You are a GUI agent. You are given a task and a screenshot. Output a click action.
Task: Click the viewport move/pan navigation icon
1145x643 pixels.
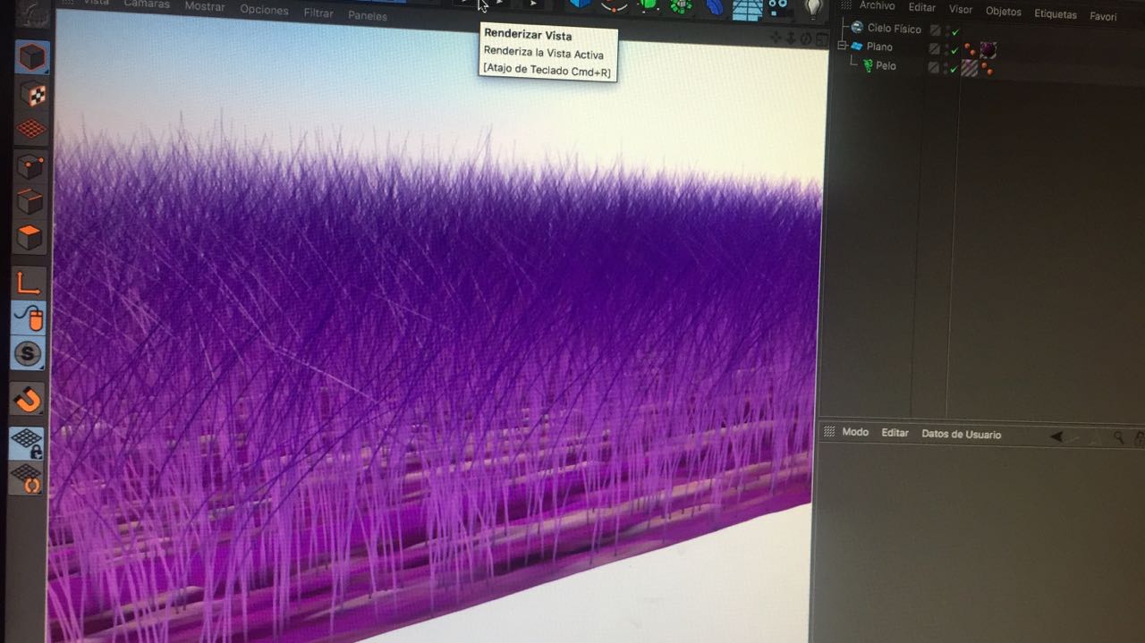pos(776,38)
